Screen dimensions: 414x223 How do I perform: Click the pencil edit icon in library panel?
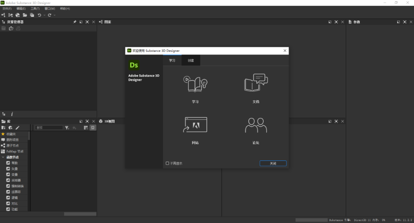click(x=17, y=127)
